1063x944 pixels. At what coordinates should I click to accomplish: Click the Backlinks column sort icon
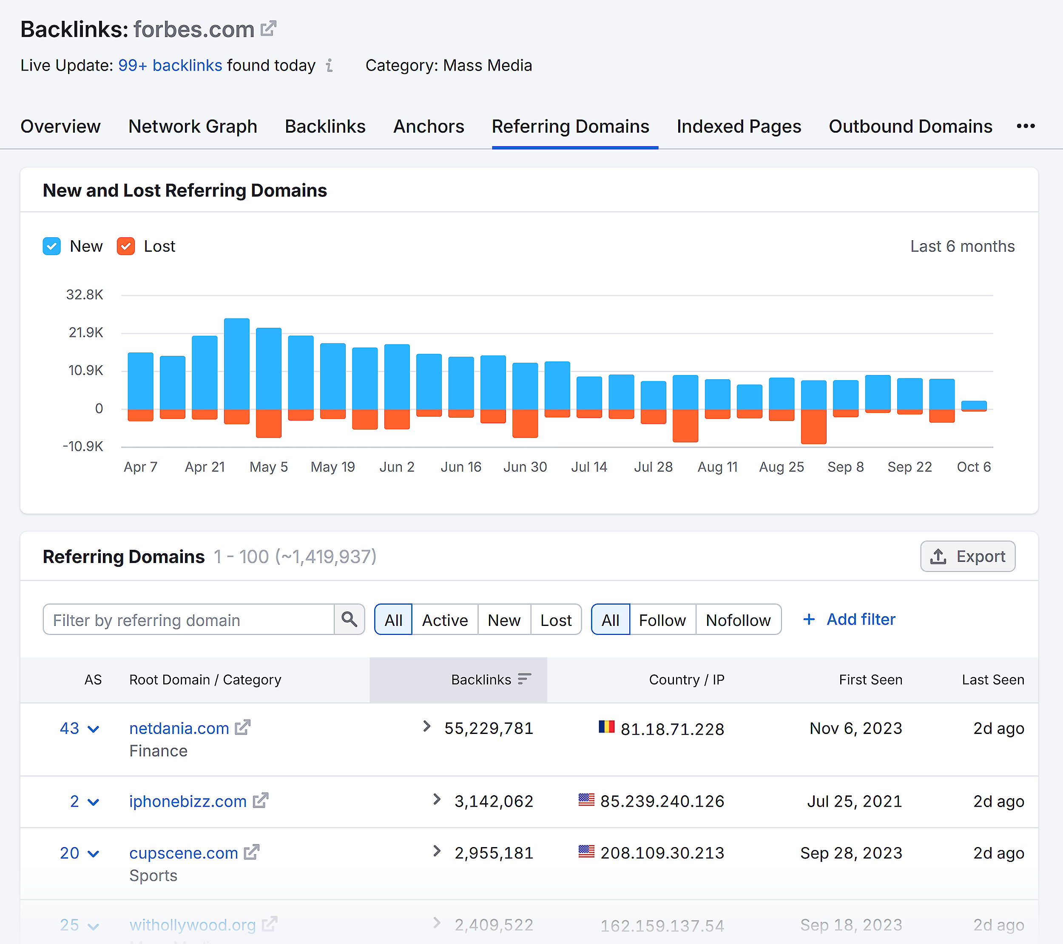[524, 679]
